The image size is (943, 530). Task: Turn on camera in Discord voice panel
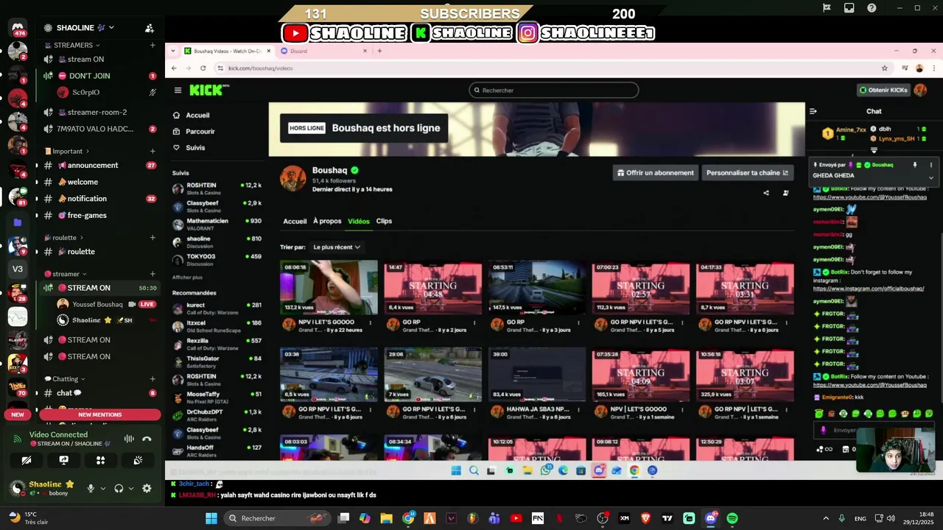(x=27, y=460)
